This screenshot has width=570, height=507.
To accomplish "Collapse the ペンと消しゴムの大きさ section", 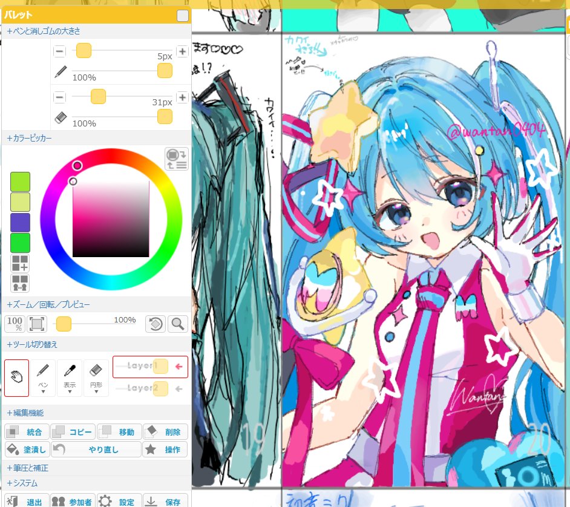I will coord(43,31).
